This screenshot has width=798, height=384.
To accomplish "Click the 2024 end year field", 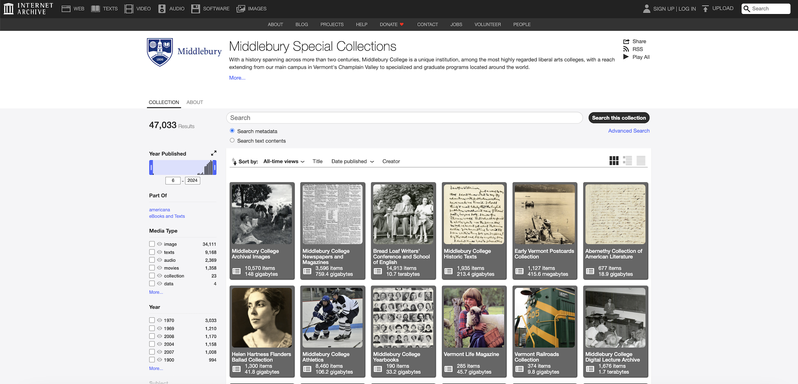I will (193, 180).
